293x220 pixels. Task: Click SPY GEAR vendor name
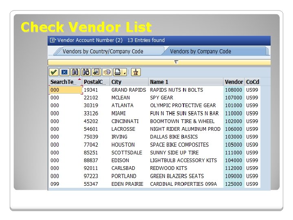point(162,98)
